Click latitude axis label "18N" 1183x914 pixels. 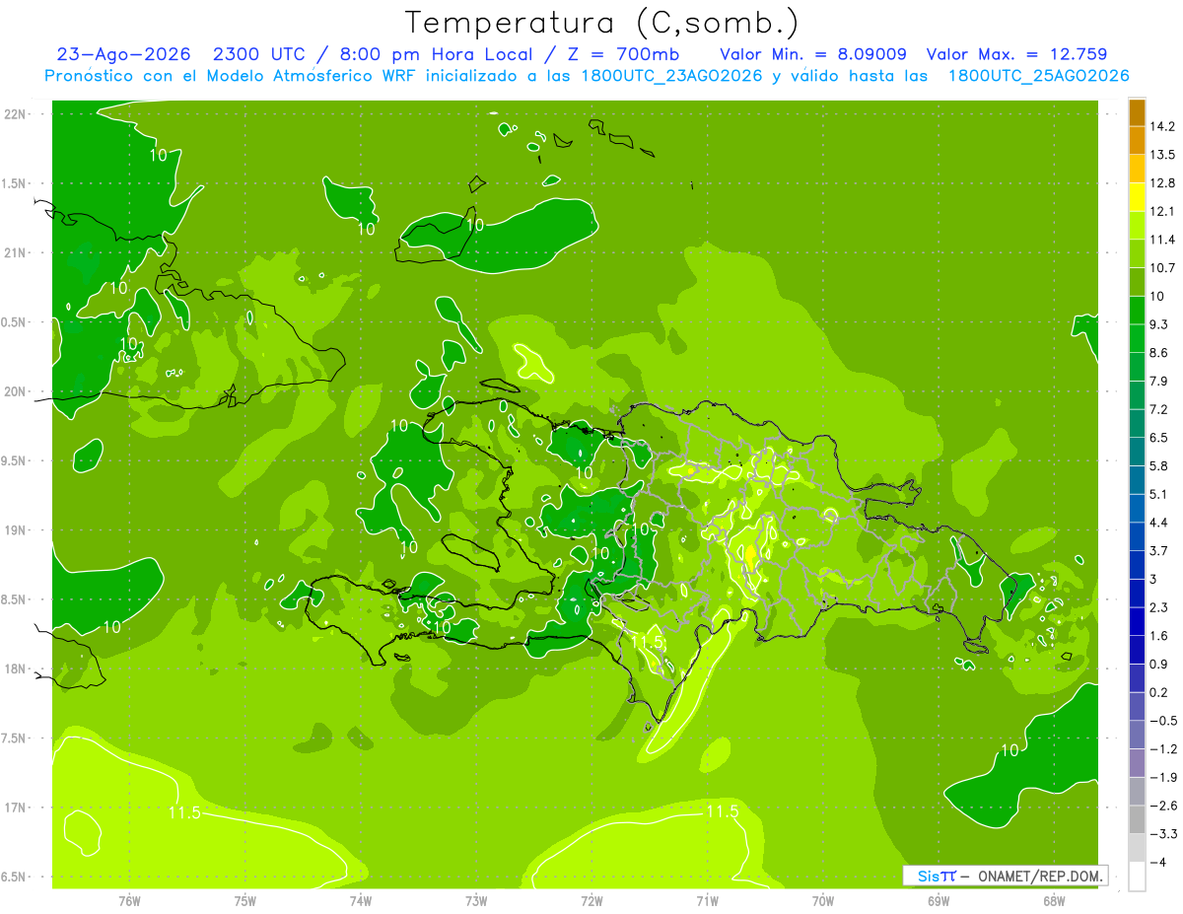click(17, 668)
